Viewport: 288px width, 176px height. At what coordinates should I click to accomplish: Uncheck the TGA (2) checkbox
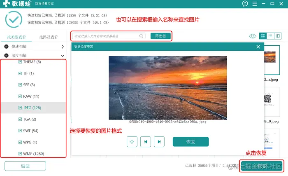(x=20, y=119)
